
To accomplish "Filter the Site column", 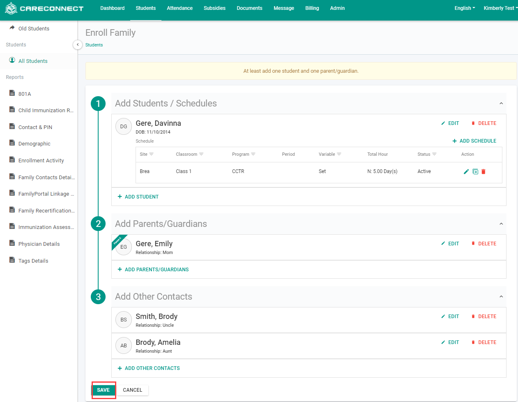I will click(152, 155).
